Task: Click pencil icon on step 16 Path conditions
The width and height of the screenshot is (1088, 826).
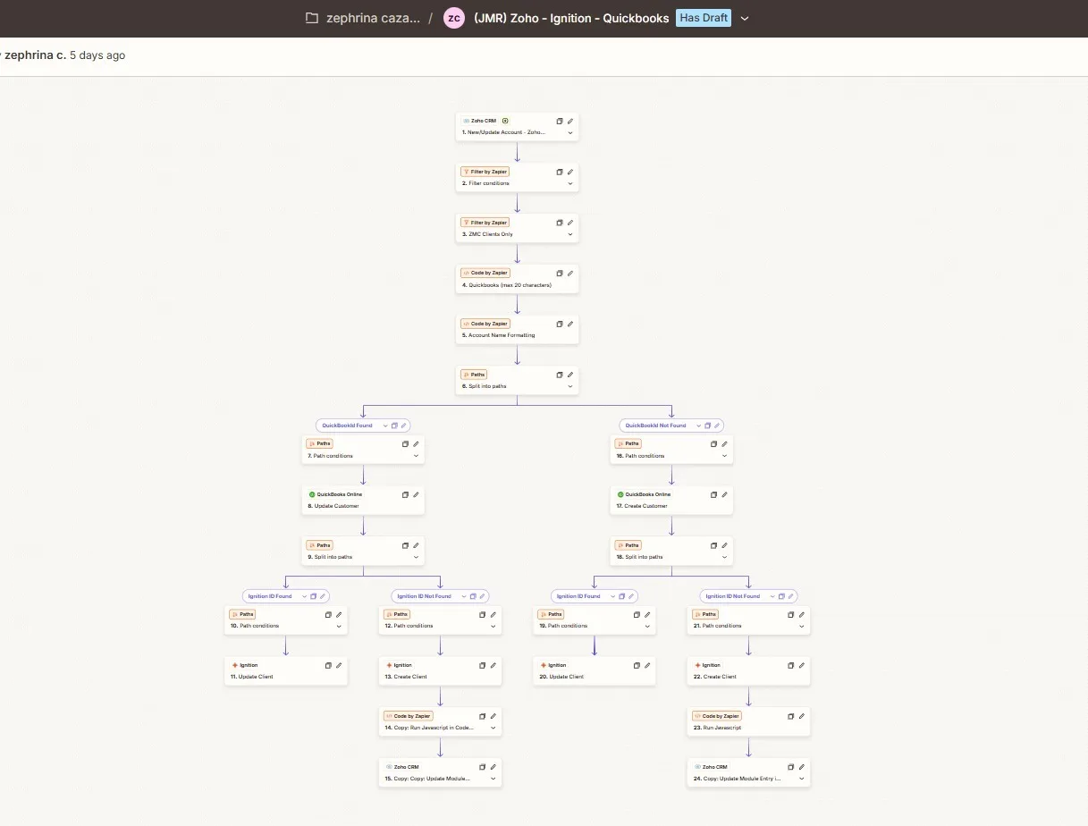Action: click(x=724, y=443)
